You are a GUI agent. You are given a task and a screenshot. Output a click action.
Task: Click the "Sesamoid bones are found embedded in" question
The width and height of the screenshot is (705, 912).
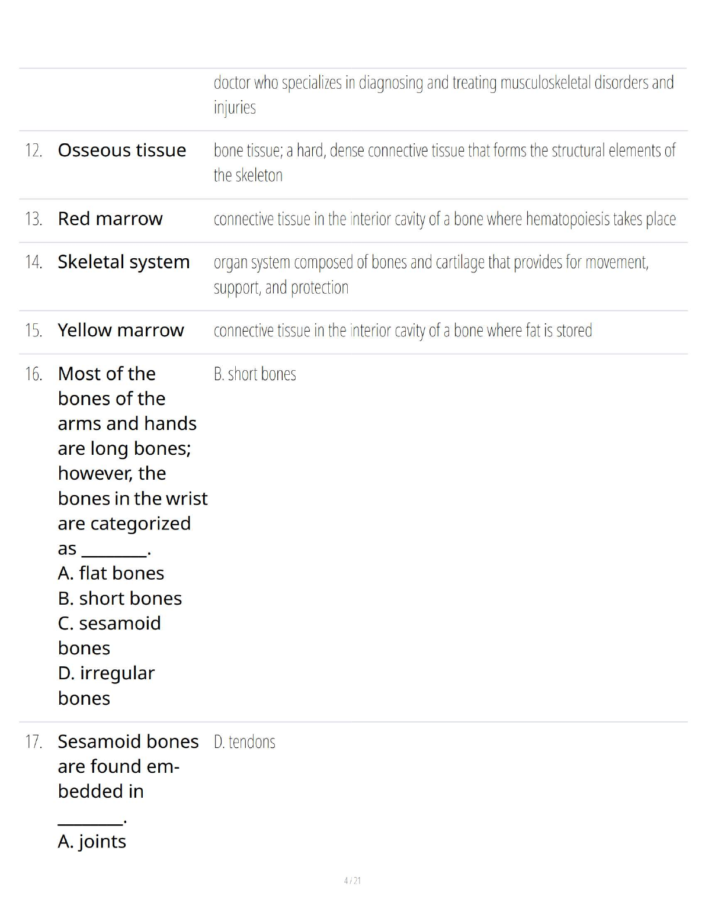(128, 766)
